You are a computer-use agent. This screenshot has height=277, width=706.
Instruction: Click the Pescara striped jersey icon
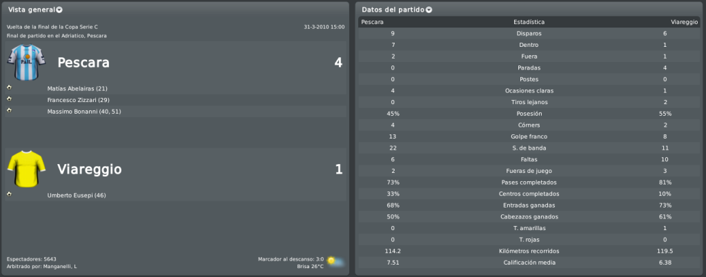26,63
